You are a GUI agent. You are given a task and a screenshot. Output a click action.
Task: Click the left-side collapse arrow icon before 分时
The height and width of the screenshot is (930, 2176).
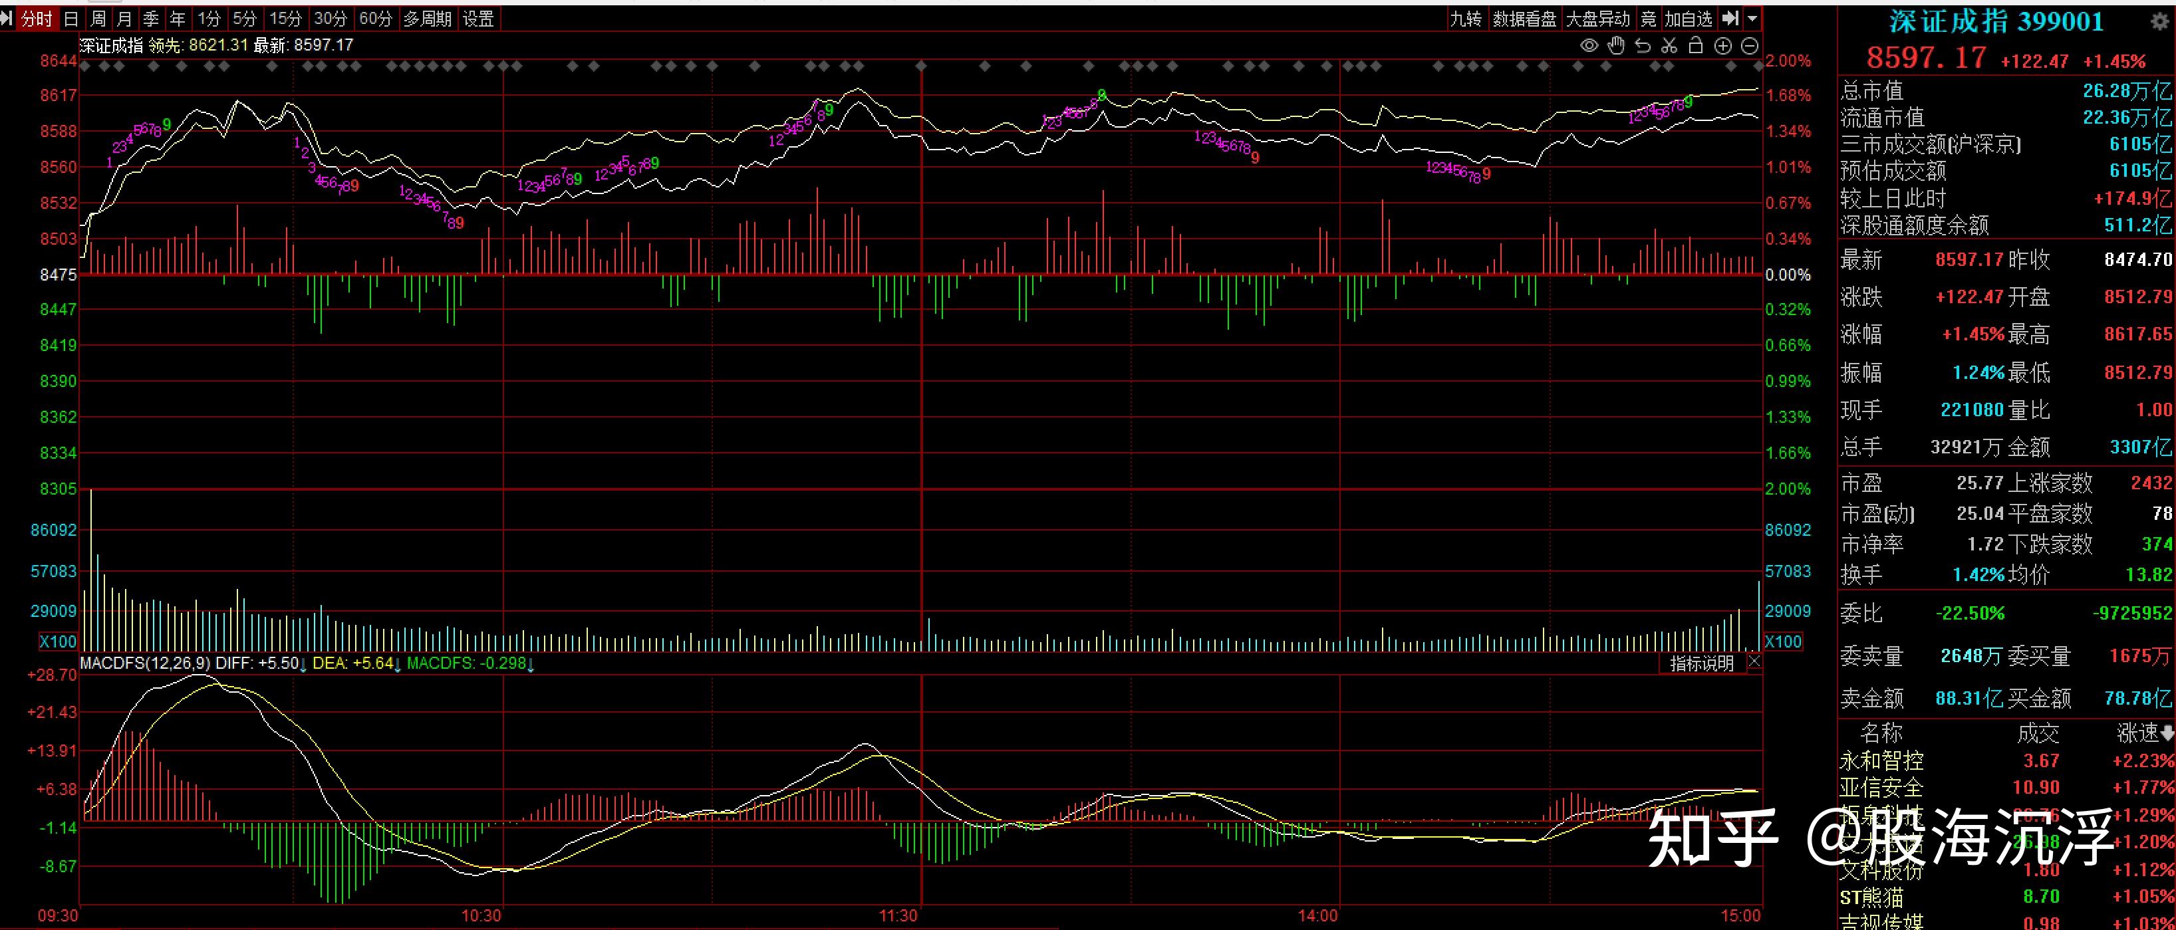tap(7, 18)
